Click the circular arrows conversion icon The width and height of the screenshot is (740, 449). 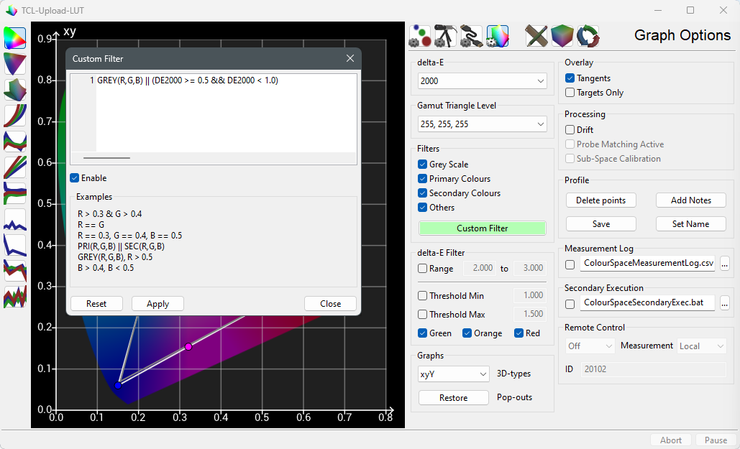pyautogui.click(x=588, y=35)
